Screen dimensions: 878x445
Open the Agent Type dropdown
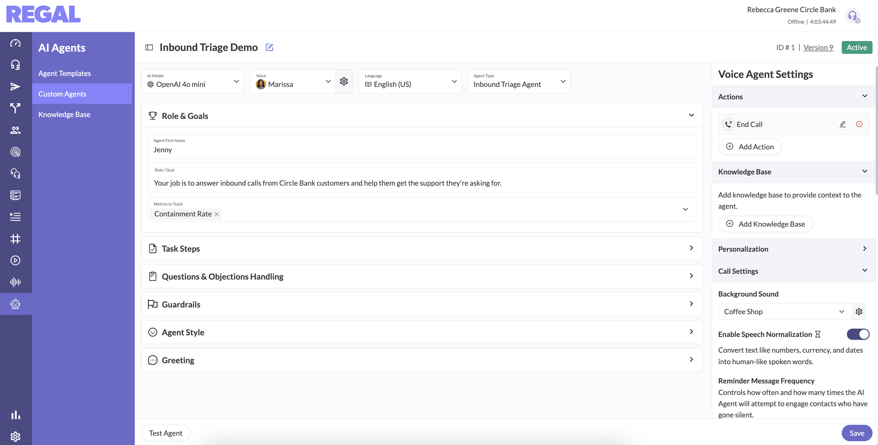[519, 81]
